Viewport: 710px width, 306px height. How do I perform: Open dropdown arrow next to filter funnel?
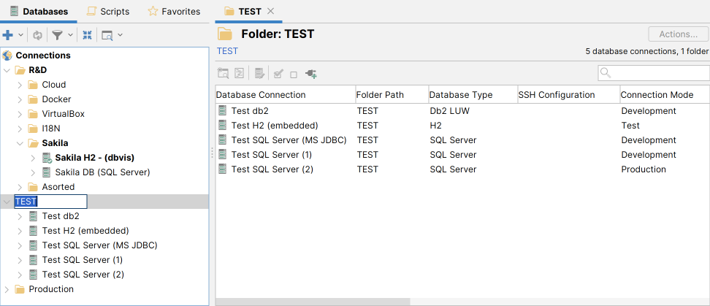click(71, 35)
